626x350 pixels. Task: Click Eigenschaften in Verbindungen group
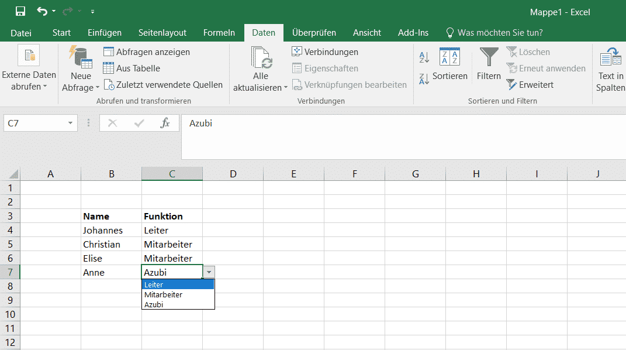coord(325,68)
